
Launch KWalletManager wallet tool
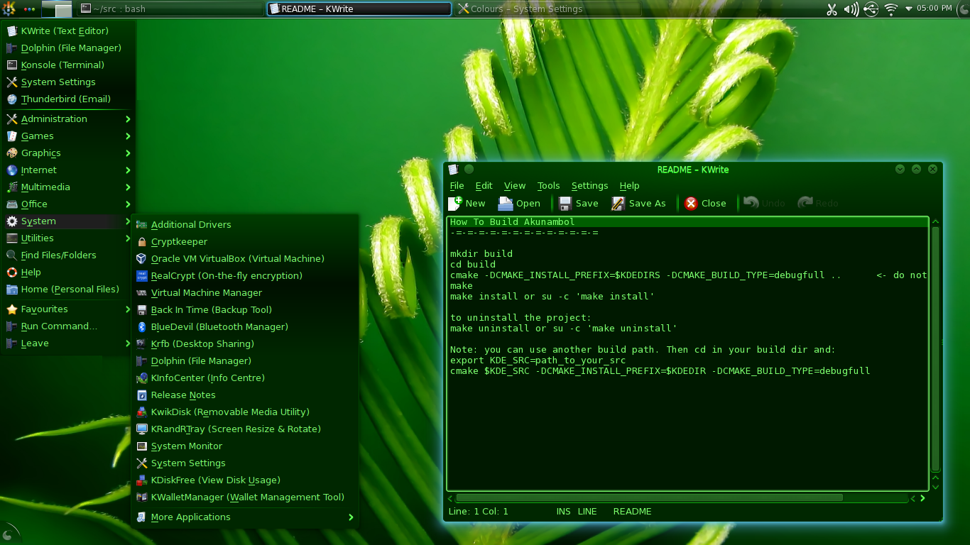(245, 497)
